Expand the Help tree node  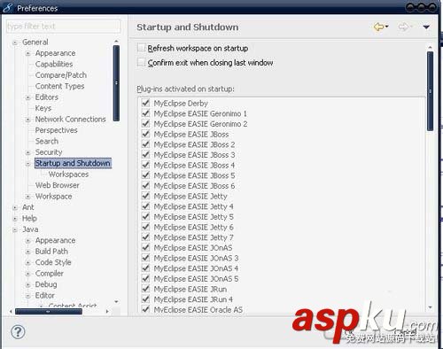[x=15, y=219]
